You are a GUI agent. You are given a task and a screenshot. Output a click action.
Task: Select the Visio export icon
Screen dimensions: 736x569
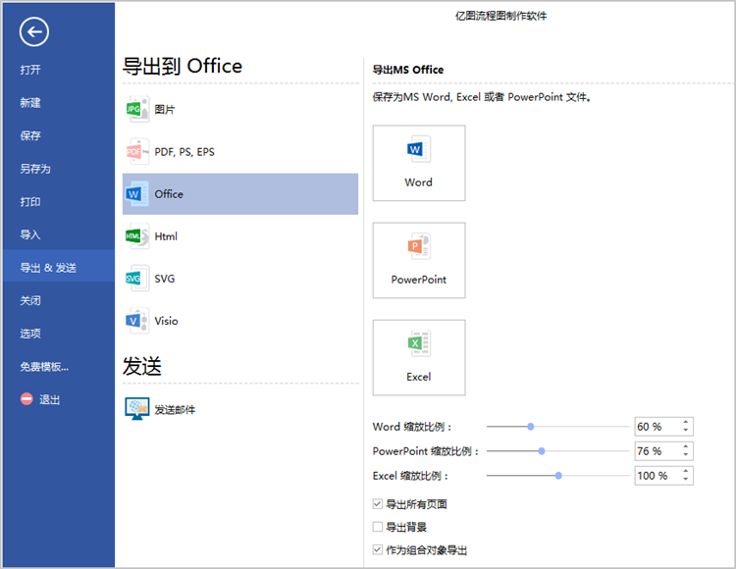pyautogui.click(x=137, y=321)
